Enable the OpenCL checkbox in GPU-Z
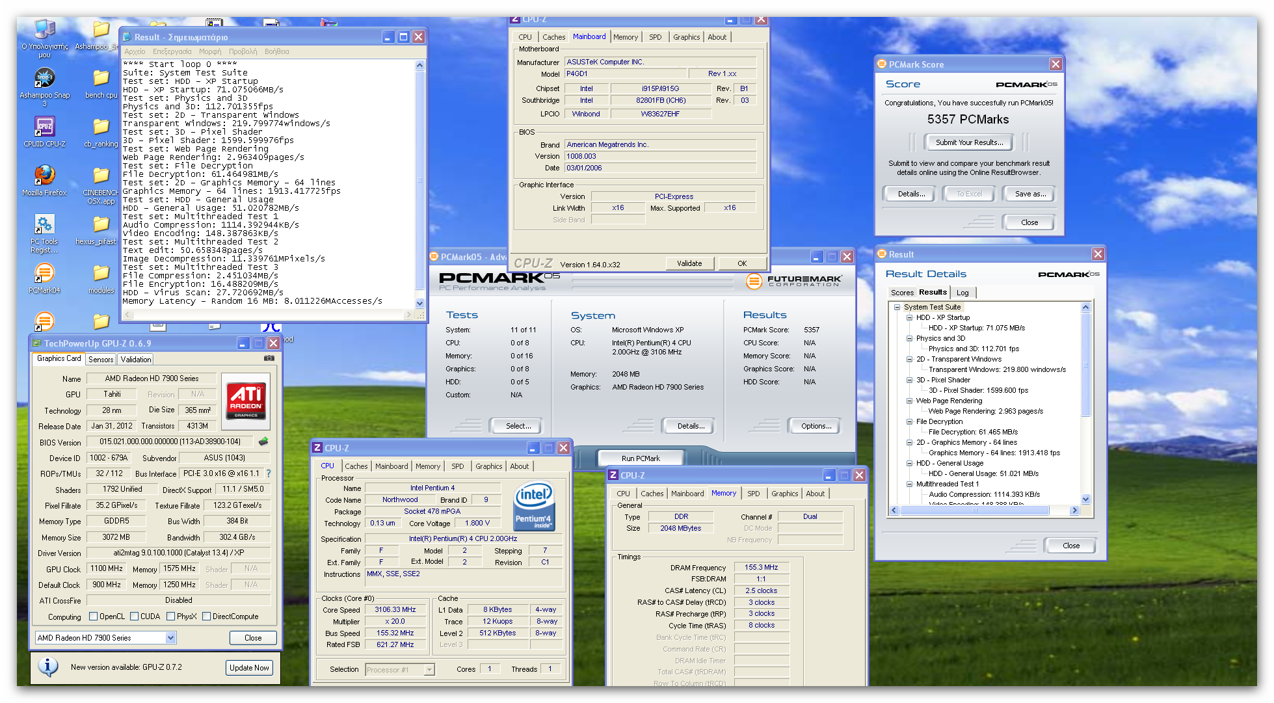The image size is (1274, 703). (x=93, y=617)
